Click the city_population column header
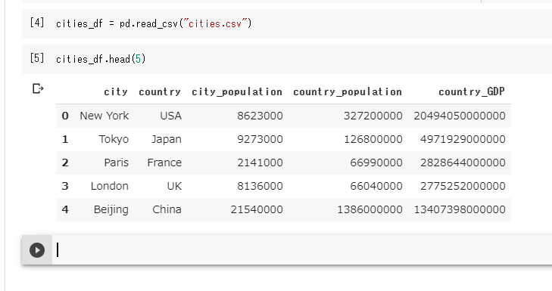The height and width of the screenshot is (291, 552). (x=237, y=92)
